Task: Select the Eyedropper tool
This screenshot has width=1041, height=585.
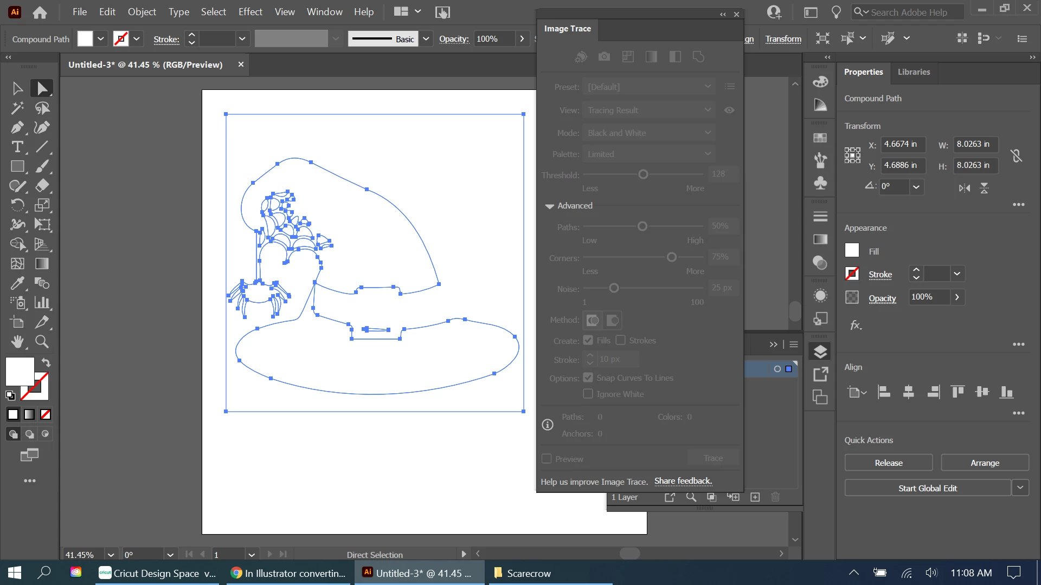Action: click(x=17, y=283)
